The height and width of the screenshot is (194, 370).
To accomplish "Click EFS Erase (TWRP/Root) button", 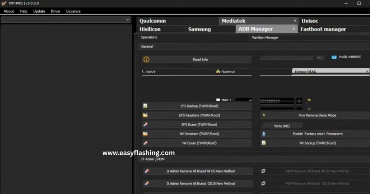I will coord(197,125).
